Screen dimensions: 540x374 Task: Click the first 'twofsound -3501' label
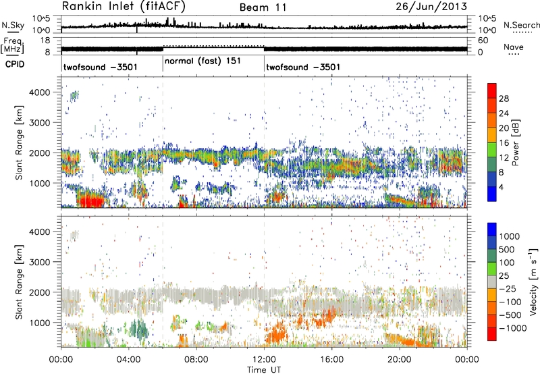tap(100, 67)
